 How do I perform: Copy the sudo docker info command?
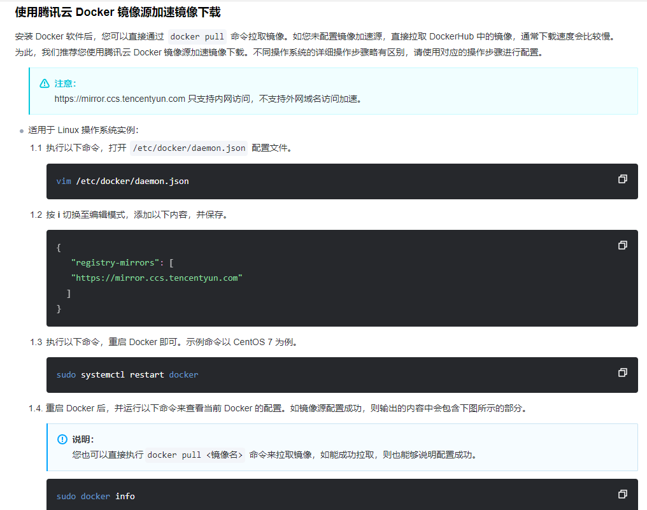coord(623,494)
